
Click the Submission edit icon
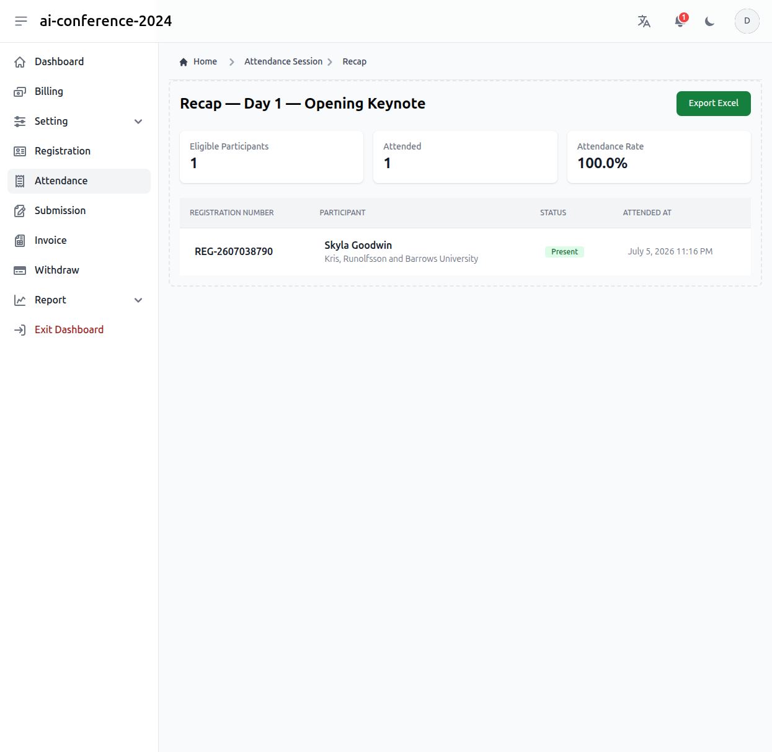(20, 211)
